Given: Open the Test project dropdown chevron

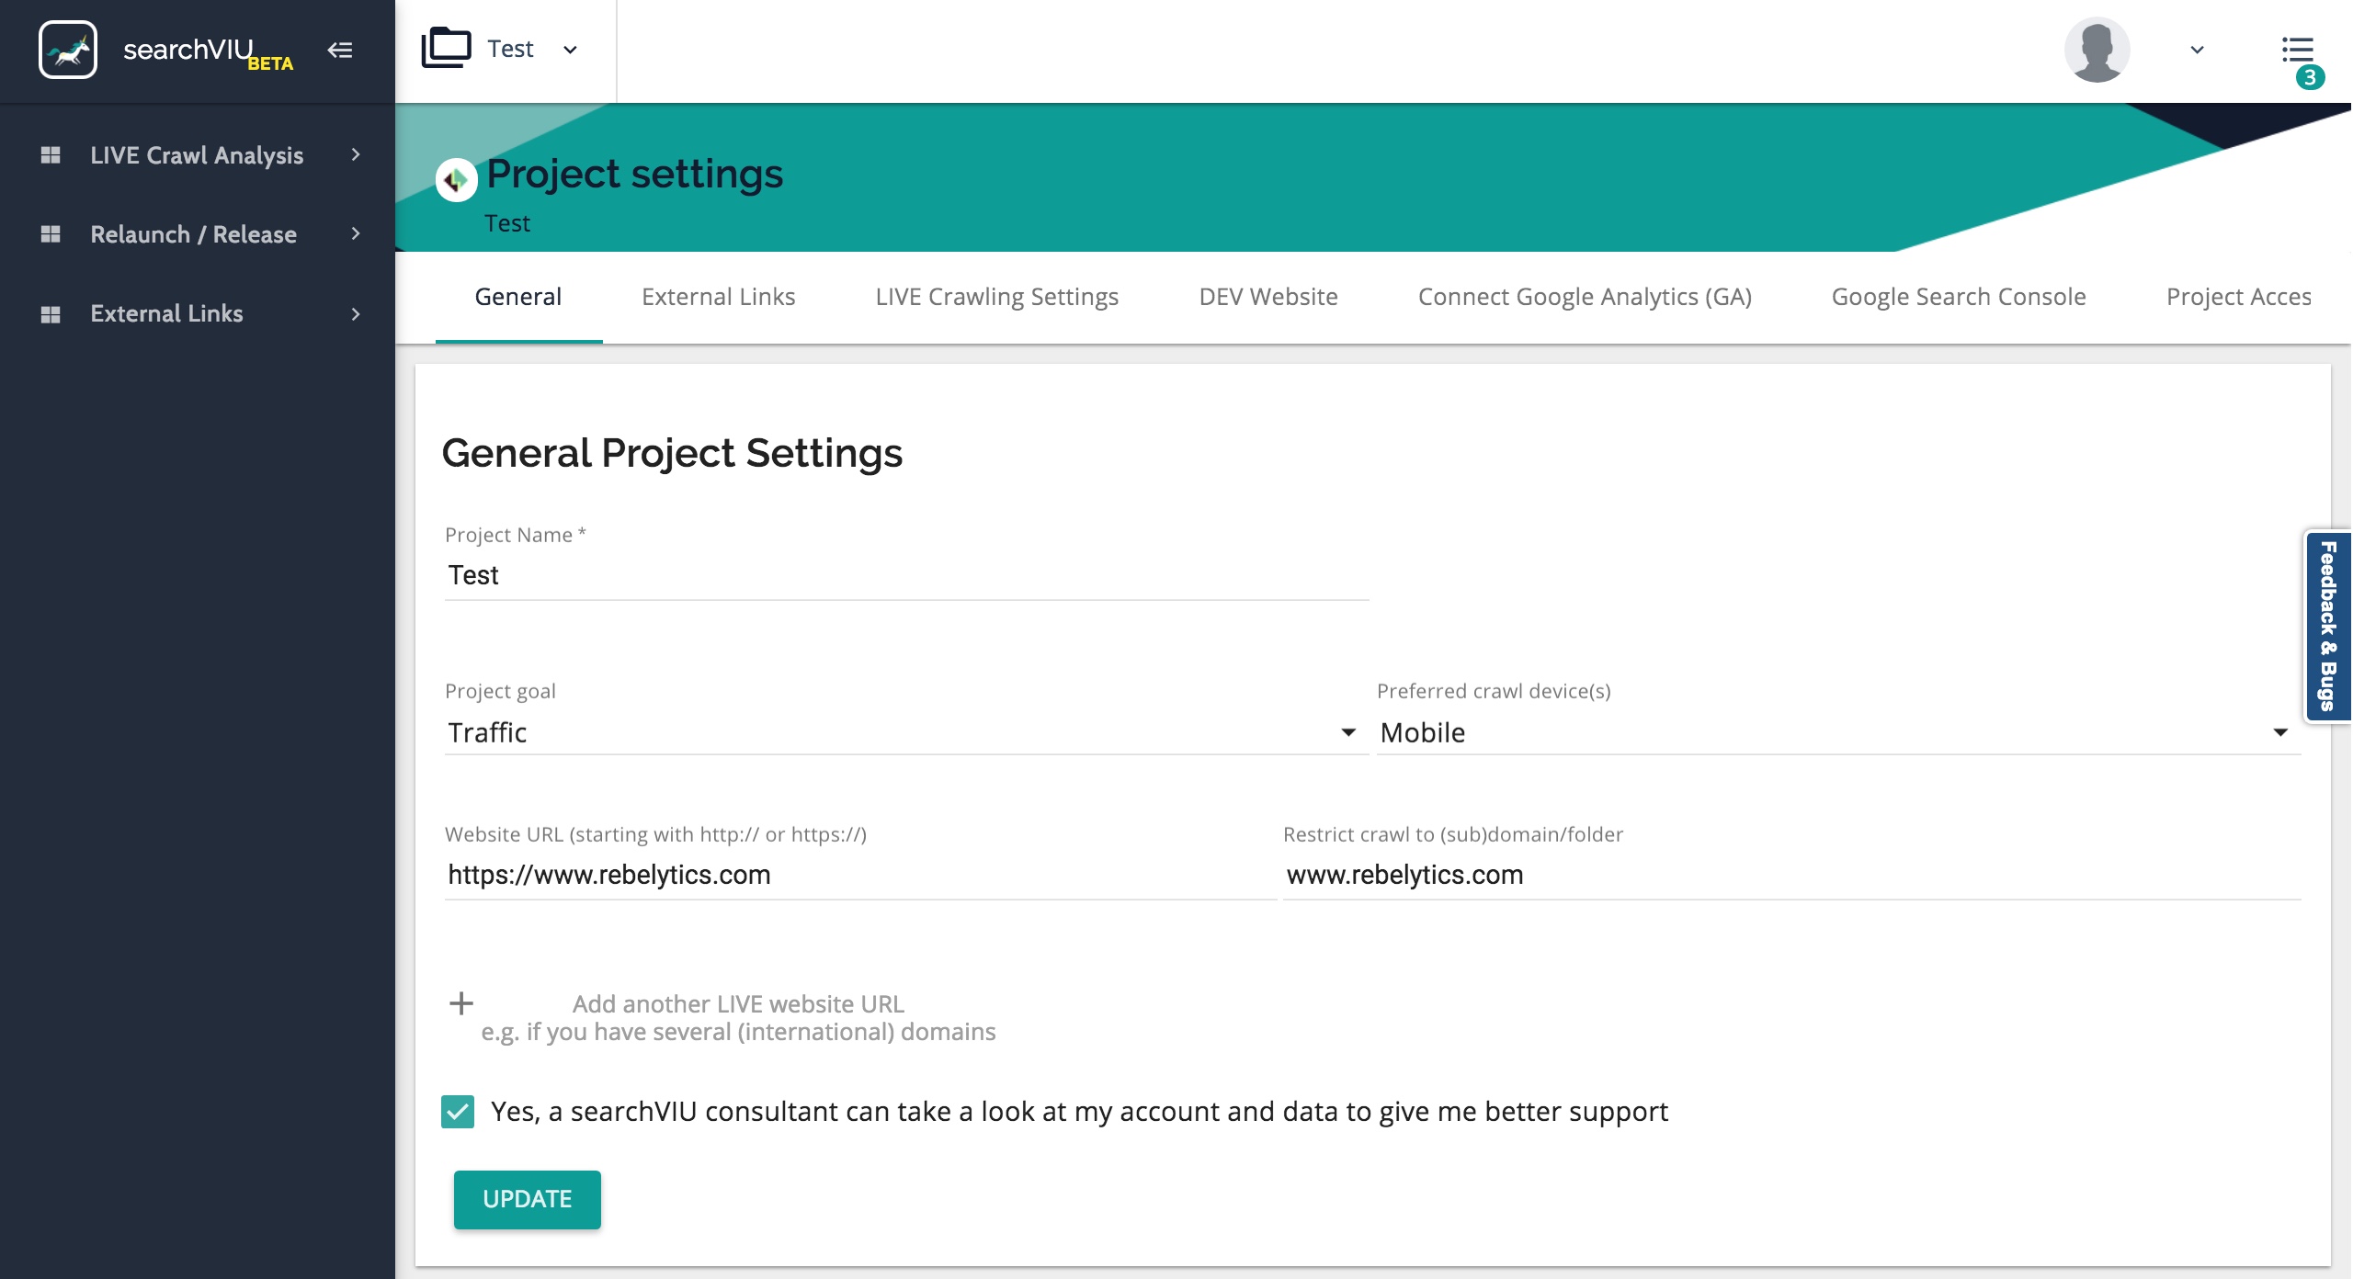Looking at the screenshot, I should (x=570, y=50).
